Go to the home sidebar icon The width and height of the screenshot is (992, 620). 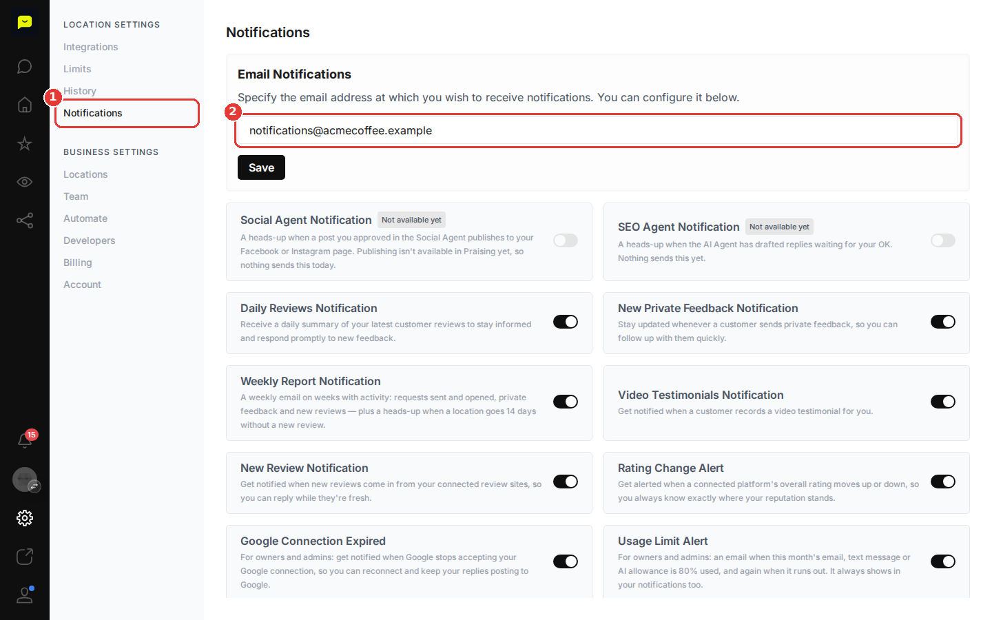tap(25, 105)
